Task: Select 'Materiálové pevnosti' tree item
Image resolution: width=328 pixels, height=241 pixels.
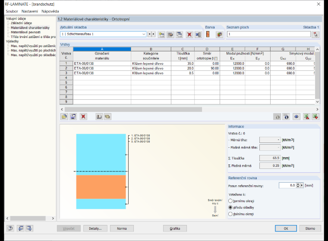Action: click(26, 32)
